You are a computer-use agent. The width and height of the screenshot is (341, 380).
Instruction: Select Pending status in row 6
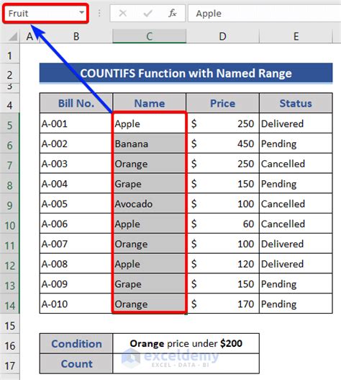tap(296, 143)
